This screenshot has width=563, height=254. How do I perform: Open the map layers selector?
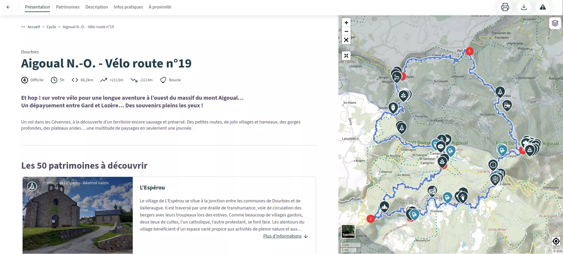pos(555,23)
